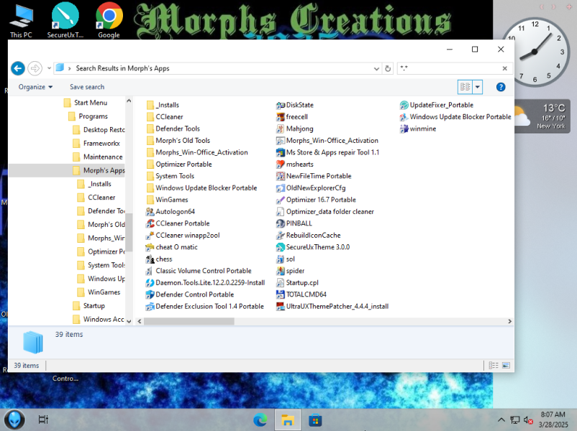Select Maintenance folder in the navigation tree
577x431 pixels.
(x=103, y=157)
